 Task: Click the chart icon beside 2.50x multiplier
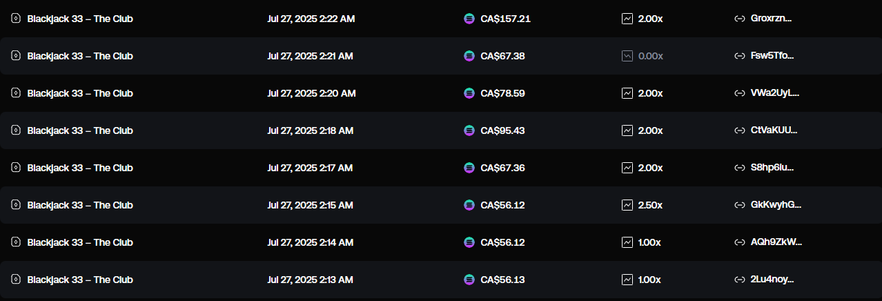coord(627,205)
